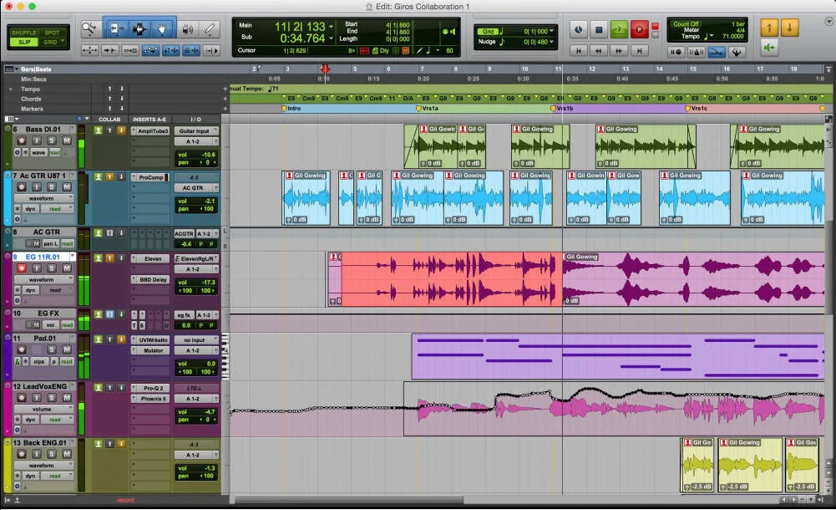Open waveform track view selector on EG 11R.01

[x=43, y=279]
